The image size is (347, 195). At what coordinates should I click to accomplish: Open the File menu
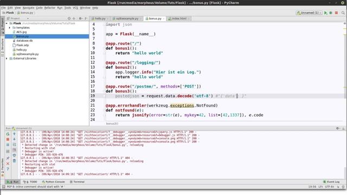pos(4,8)
